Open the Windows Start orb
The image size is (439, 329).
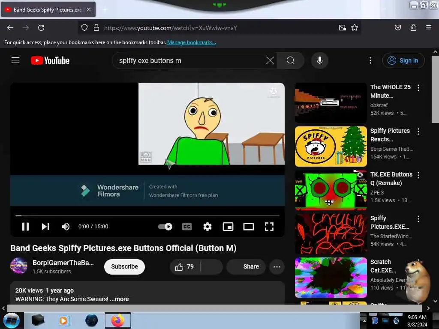tap(11, 320)
